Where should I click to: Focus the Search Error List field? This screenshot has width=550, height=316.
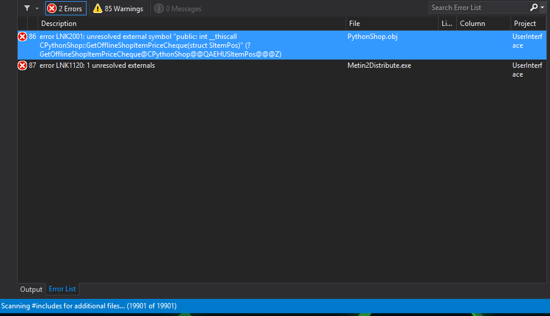pos(478,8)
